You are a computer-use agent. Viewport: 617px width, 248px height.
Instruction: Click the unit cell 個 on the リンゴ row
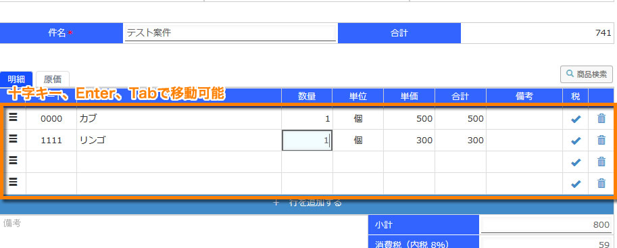coord(358,141)
